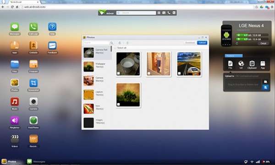The image size is (275, 165).
Task: Tick the checkbox on the sports car photo
Action: [179, 73]
